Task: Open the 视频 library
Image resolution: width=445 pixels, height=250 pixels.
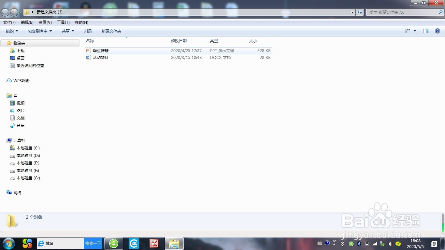Action: [17, 103]
